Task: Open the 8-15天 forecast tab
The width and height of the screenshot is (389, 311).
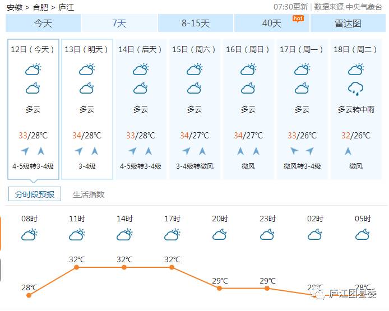Action: click(196, 24)
